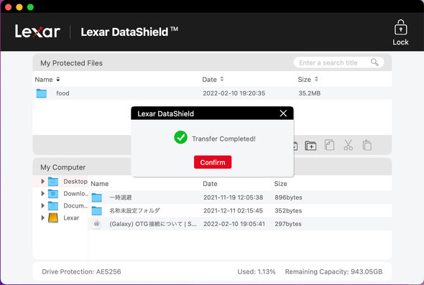Screen dimensions: 424x285
Task: Click the 'Drive Protection: AES256' status text
Action: (x=81, y=271)
